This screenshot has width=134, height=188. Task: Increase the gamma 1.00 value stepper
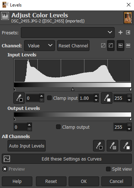click(x=96, y=96)
